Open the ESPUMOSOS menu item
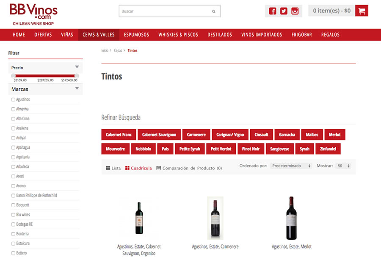The width and height of the screenshot is (381, 257). coord(137,35)
